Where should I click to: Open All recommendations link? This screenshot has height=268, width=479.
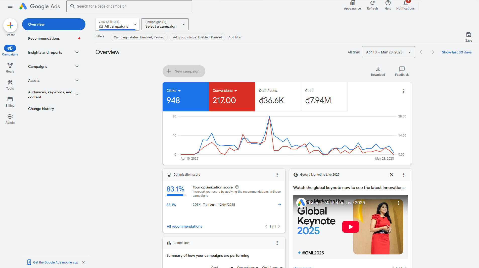click(x=184, y=226)
